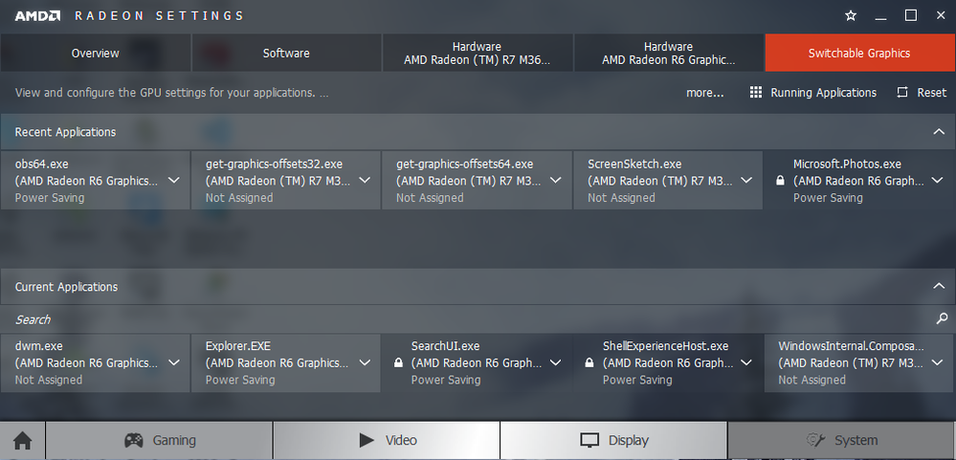Click the Current Applications header text
Viewport: 956px width, 460px height.
[66, 286]
